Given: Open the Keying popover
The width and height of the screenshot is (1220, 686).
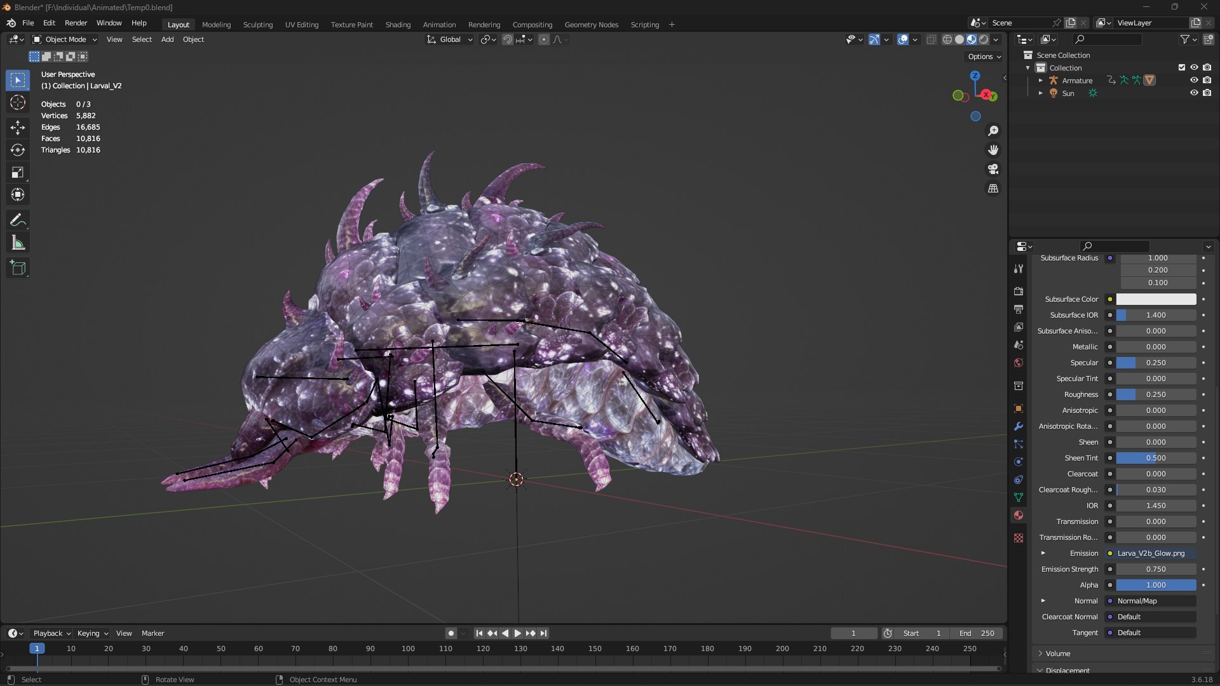Looking at the screenshot, I should (x=92, y=633).
